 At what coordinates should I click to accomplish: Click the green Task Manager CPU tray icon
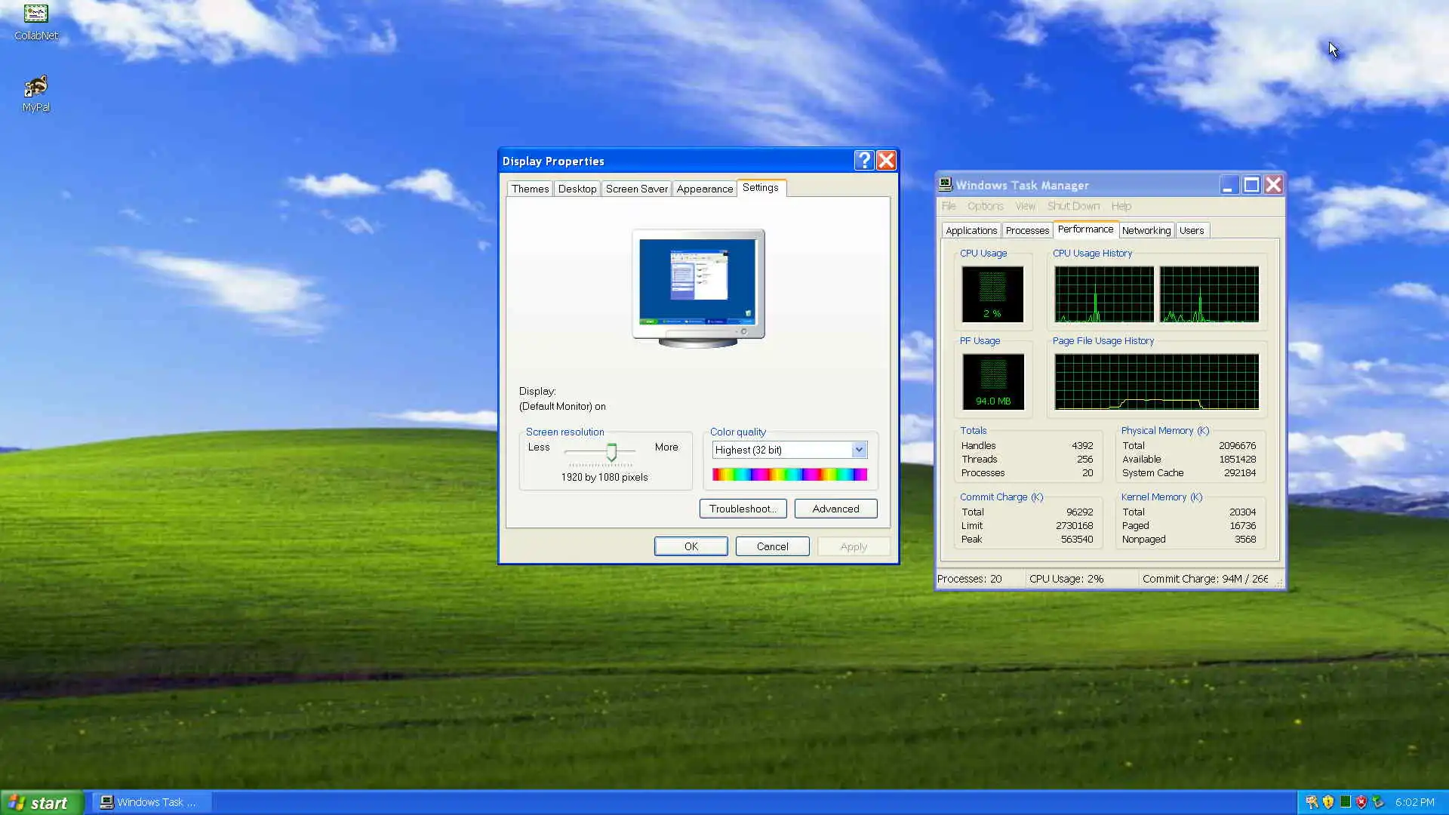pos(1345,802)
